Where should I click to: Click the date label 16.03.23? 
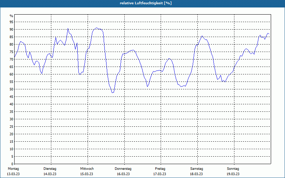coord(123,174)
